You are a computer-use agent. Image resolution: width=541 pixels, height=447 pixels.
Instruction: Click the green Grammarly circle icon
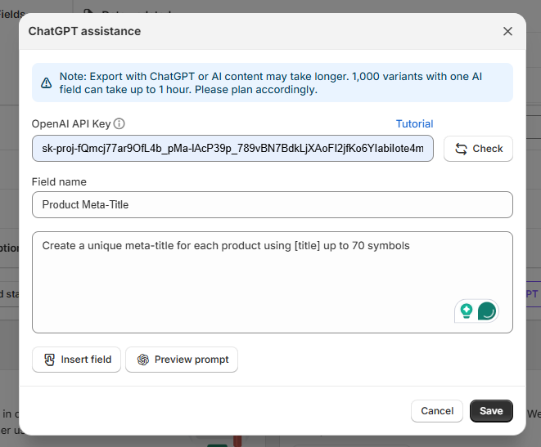[x=487, y=311]
